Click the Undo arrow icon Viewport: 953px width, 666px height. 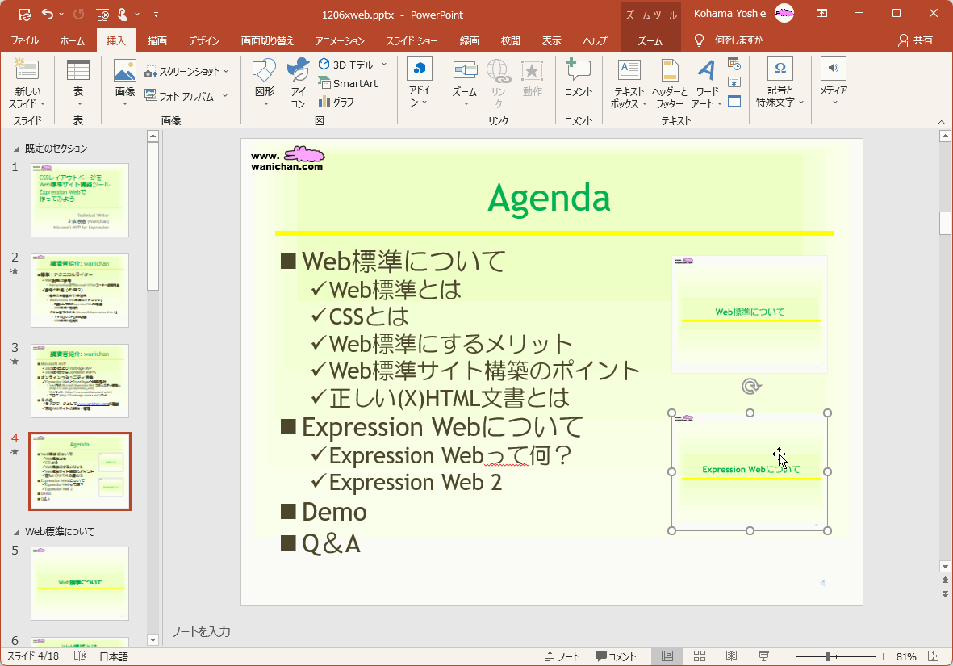click(48, 14)
